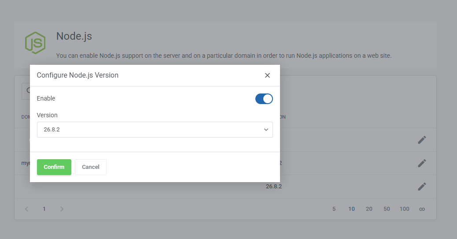
Task: Show 100 items per page
Action: click(404, 209)
